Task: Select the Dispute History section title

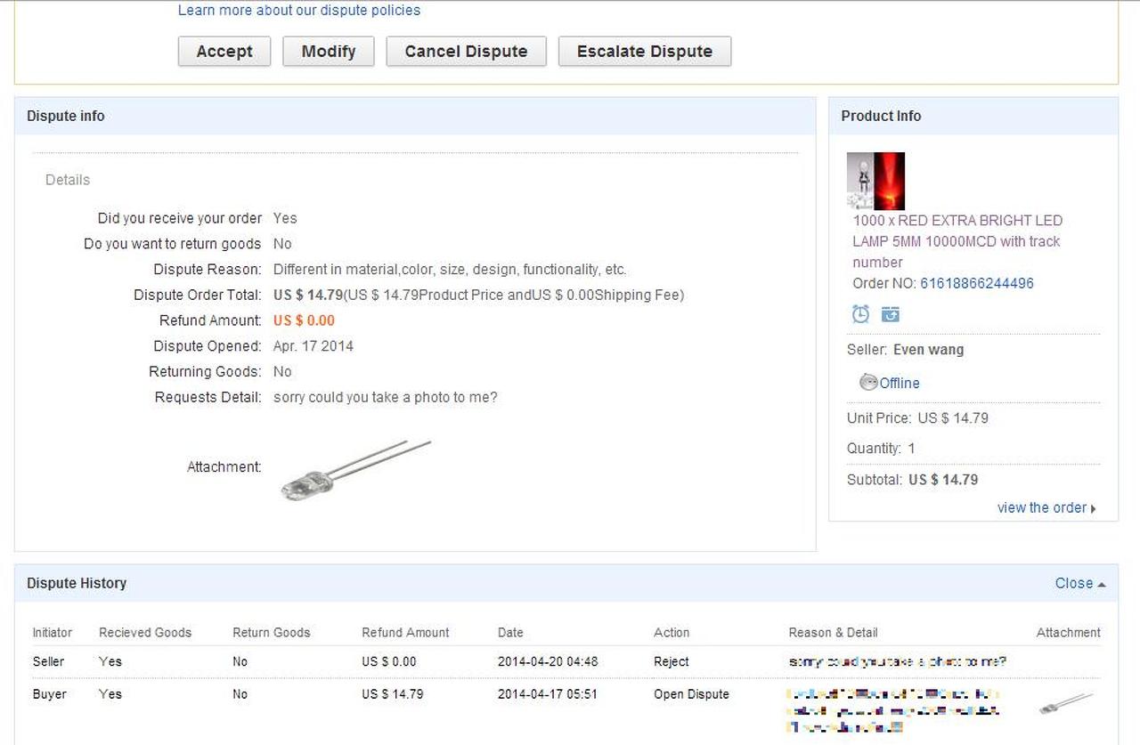Action: pyautogui.click(x=77, y=584)
